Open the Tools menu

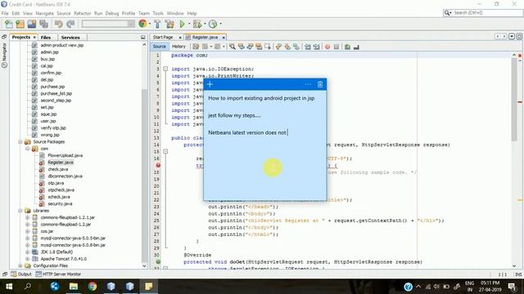pos(158,13)
